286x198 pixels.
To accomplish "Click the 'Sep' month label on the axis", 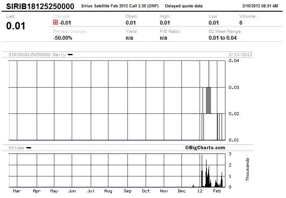I will coord(127,191).
